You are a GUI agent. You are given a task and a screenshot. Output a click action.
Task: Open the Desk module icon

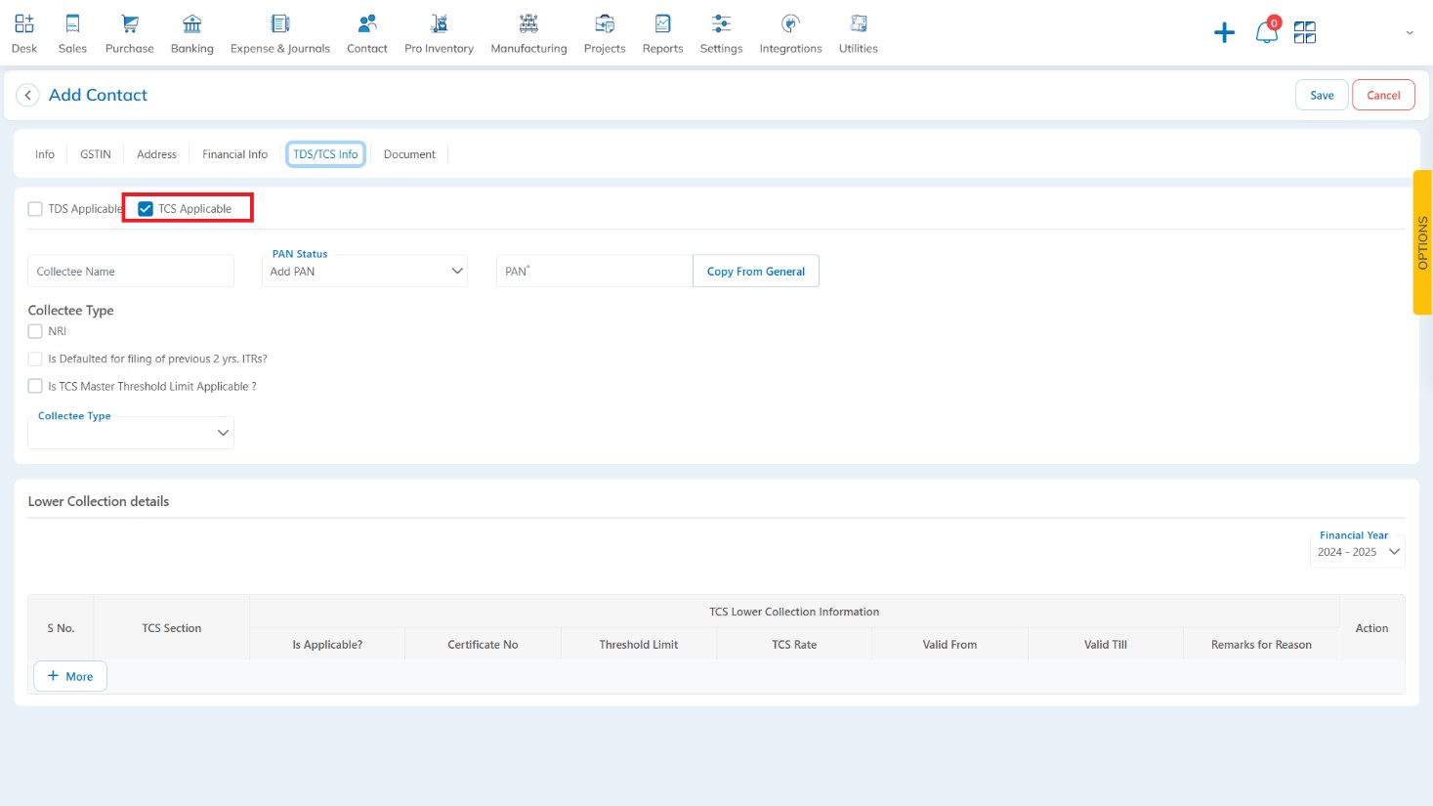click(24, 23)
